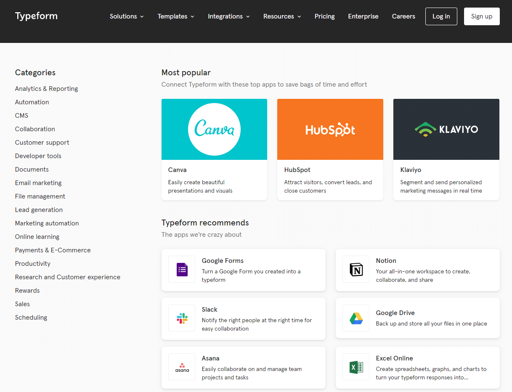The height and width of the screenshot is (392, 512).
Task: Click the Excel Online title text
Action: 395,358
